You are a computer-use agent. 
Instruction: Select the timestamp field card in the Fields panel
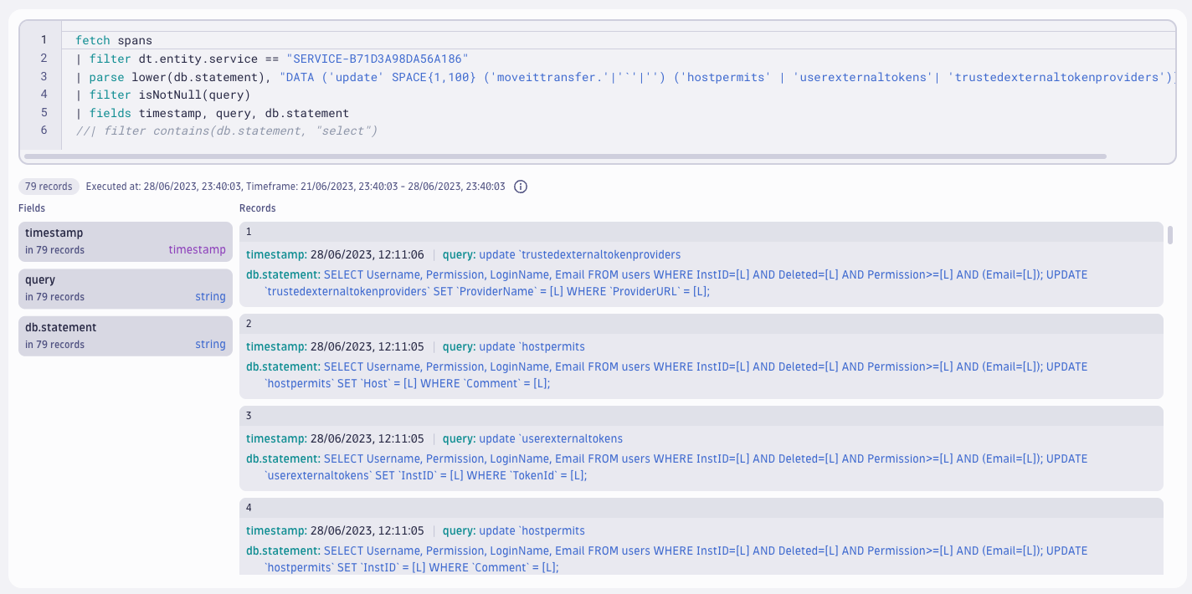(x=100, y=240)
